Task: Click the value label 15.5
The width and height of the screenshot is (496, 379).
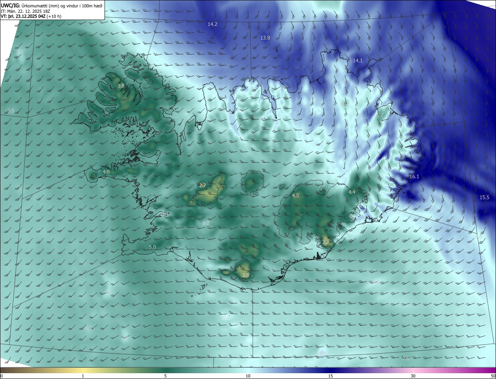Action: click(484, 197)
